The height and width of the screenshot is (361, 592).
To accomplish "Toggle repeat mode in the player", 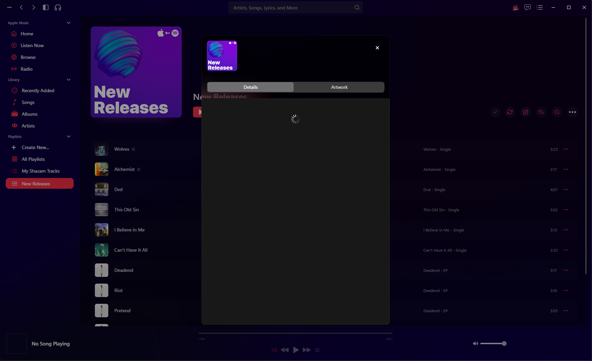I will point(317,350).
